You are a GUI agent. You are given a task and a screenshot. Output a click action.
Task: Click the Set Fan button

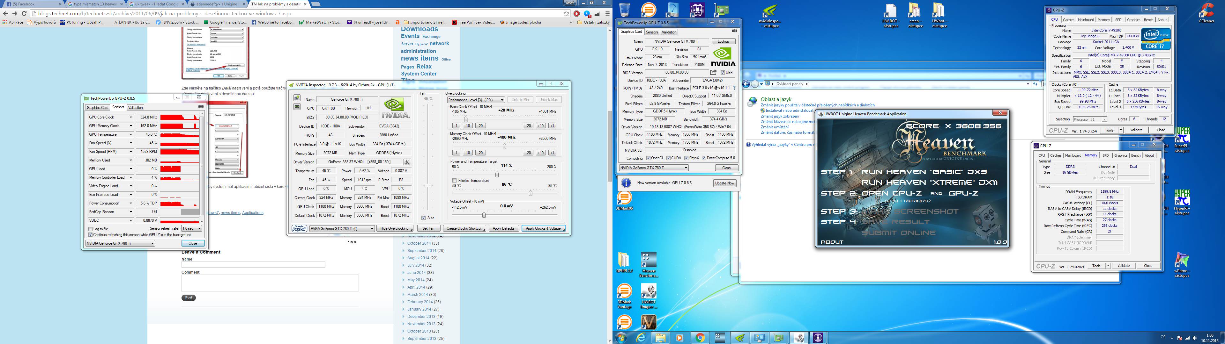coord(428,229)
